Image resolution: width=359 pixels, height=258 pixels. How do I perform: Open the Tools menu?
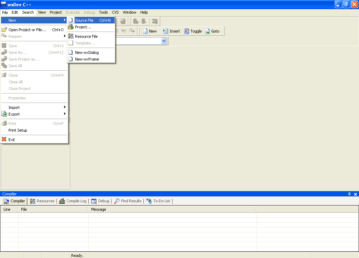click(x=103, y=12)
